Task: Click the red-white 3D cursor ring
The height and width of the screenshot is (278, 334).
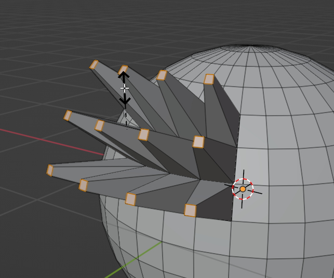Action: tap(243, 189)
